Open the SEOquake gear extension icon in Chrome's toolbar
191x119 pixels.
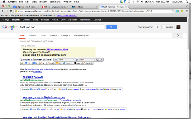point(182,11)
